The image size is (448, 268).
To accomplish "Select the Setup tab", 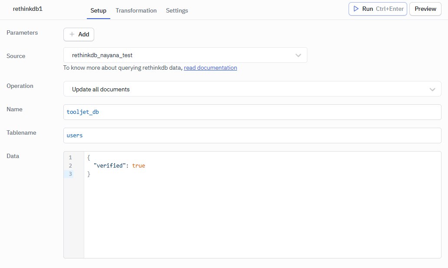I will pyautogui.click(x=98, y=10).
